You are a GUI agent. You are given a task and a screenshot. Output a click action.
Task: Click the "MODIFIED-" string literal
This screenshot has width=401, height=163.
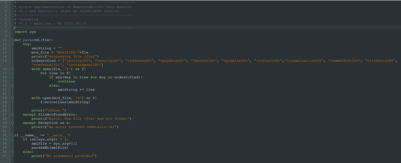(x=68, y=52)
